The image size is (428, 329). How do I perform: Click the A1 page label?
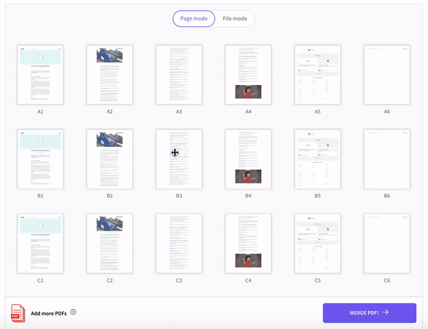[x=41, y=111]
